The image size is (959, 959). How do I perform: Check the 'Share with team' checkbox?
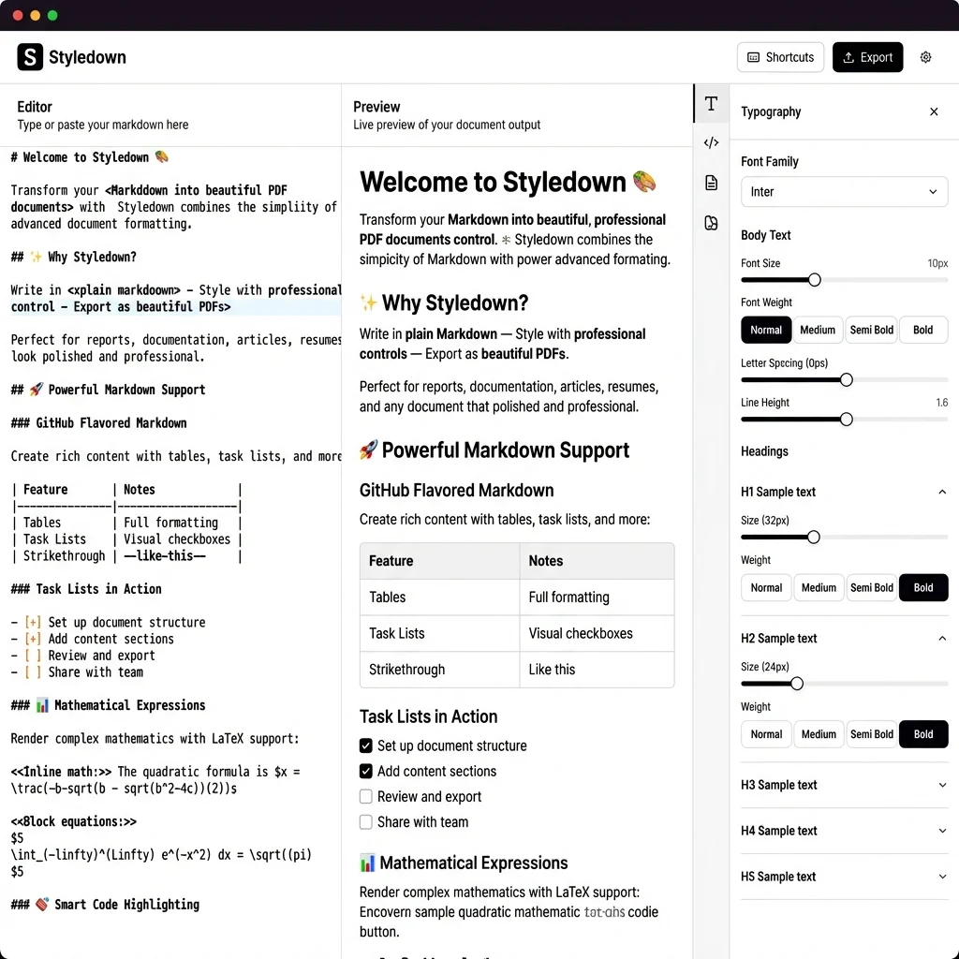pos(366,822)
